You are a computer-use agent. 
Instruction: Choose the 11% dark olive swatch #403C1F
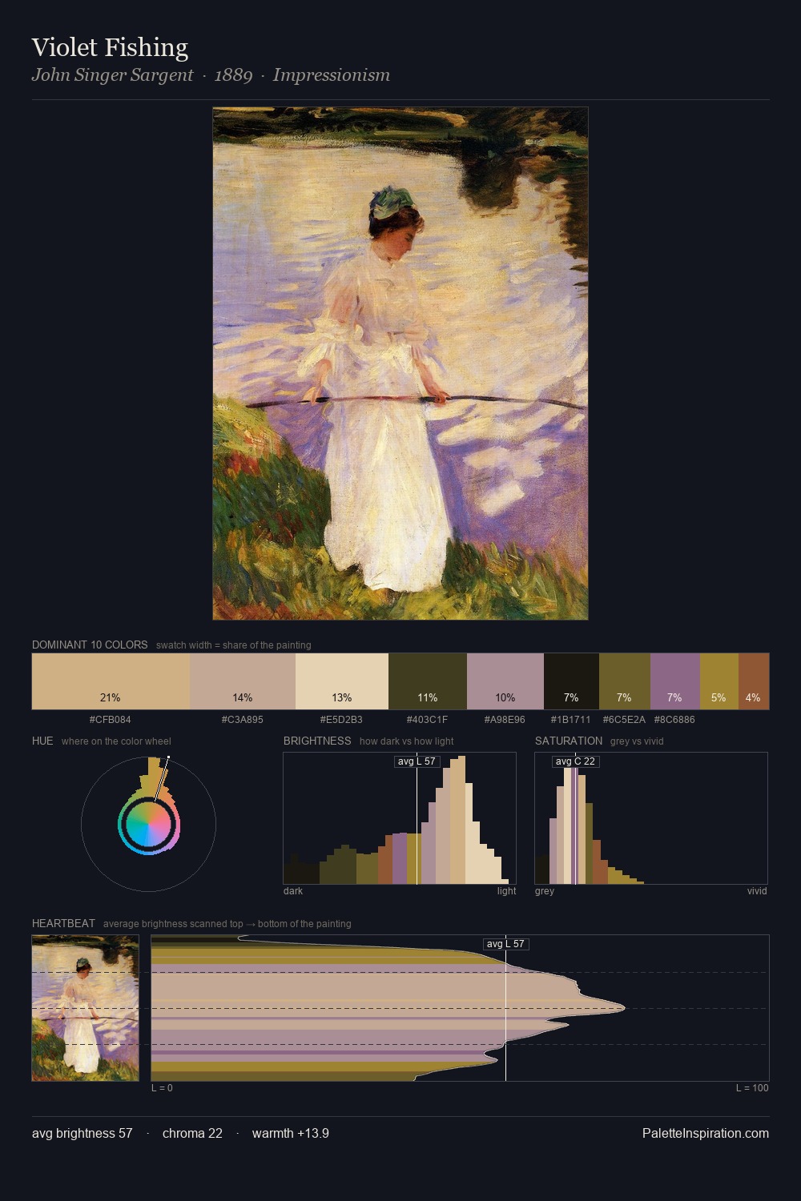(428, 681)
